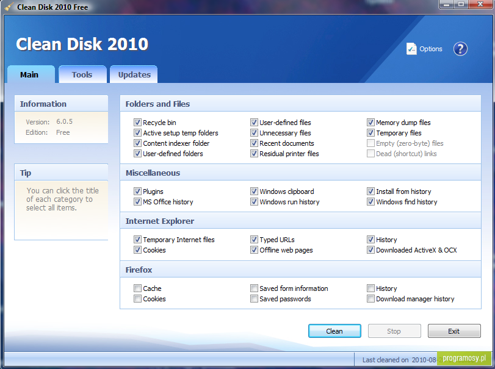Click the Internet Explorer category title
The image size is (495, 369).
pyautogui.click(x=160, y=221)
